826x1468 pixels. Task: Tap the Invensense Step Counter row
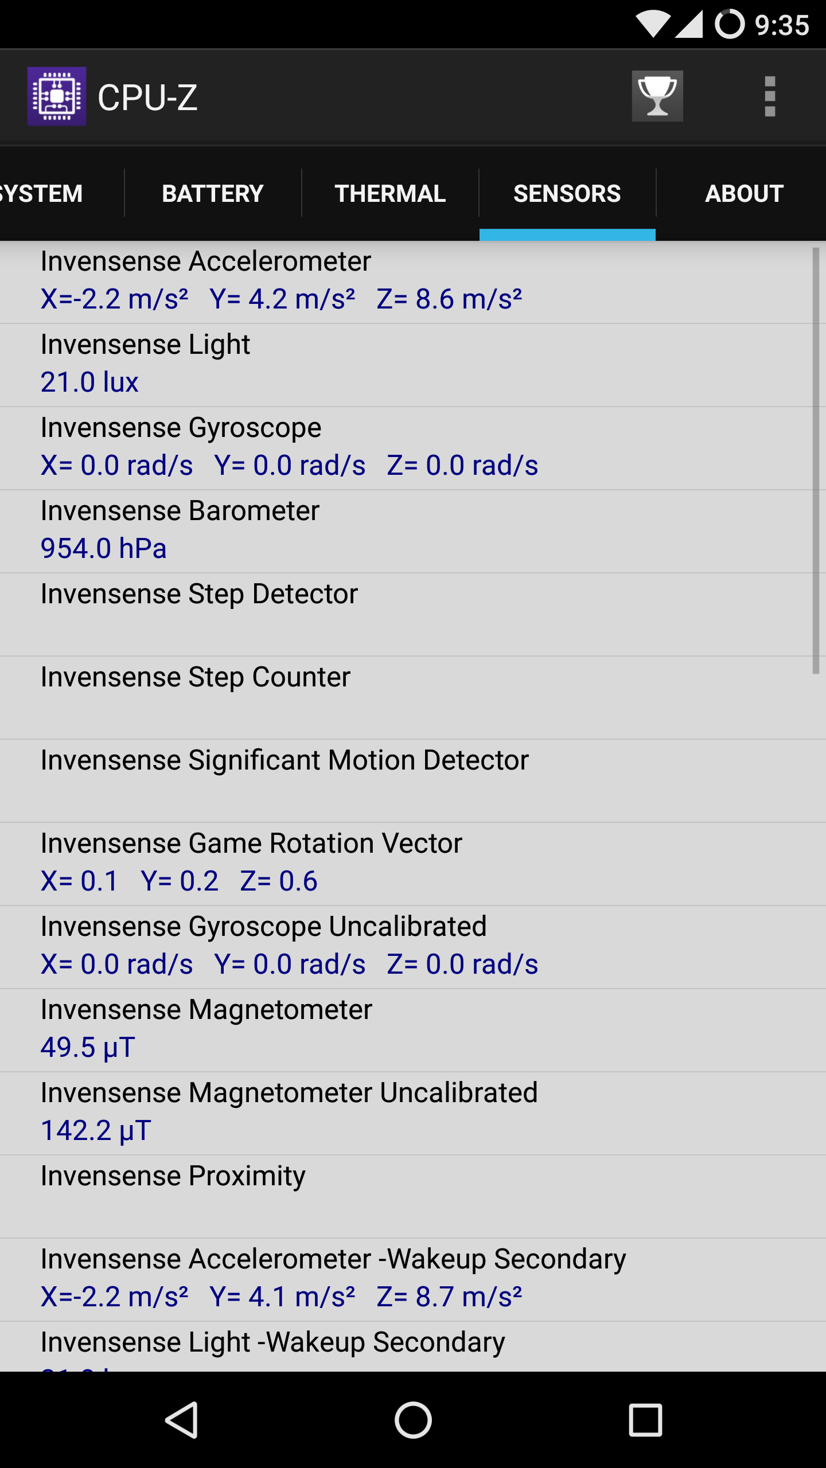click(x=402, y=697)
